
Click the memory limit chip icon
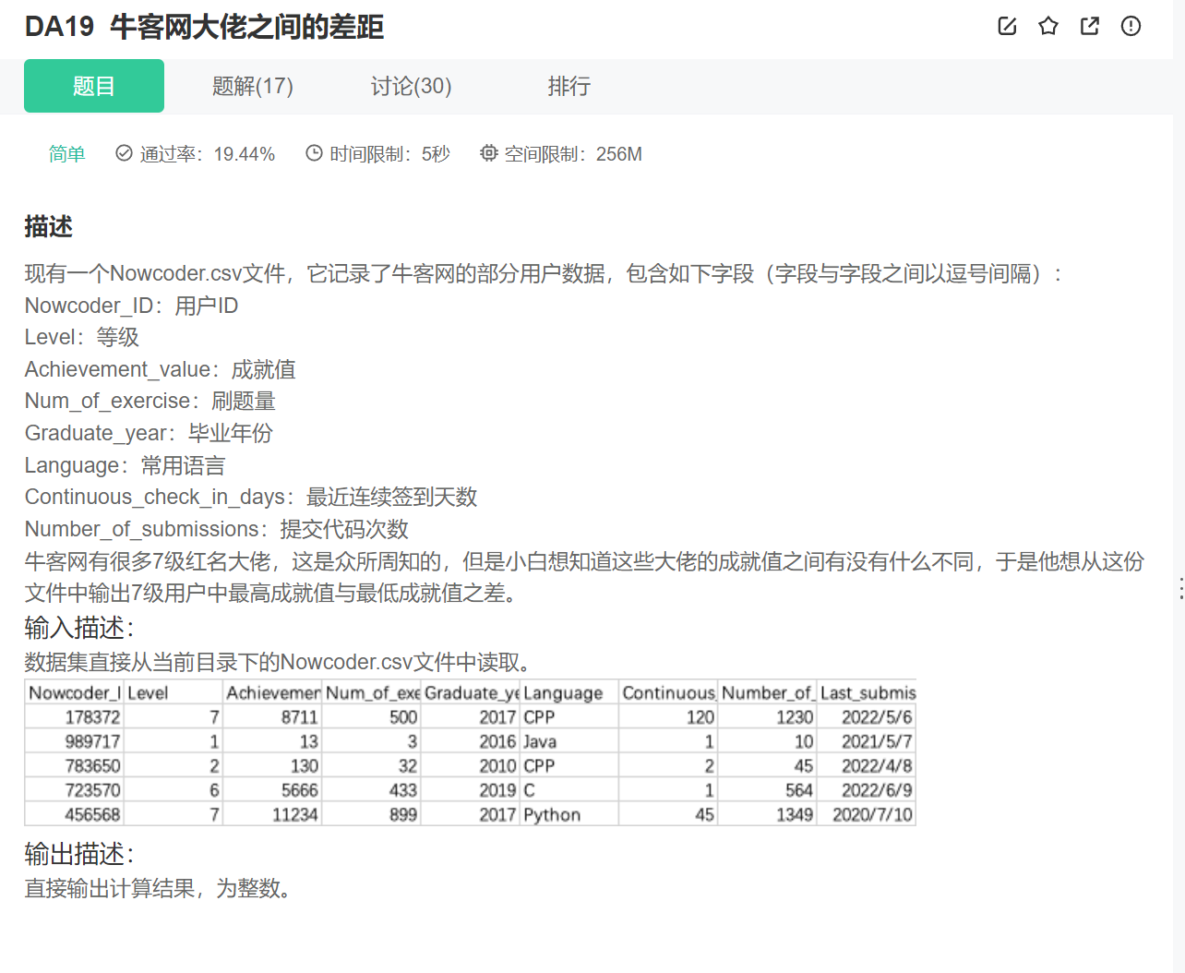(488, 153)
